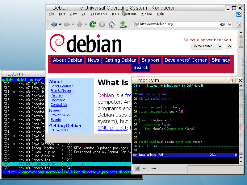Open the Events sidebar link
Screen dimensions: 247x185
tap(56, 120)
